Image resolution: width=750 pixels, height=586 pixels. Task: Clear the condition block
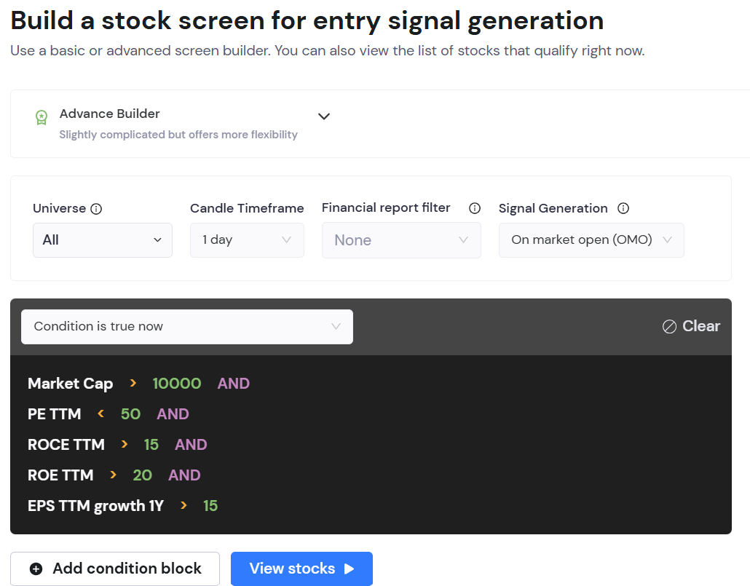click(x=691, y=326)
